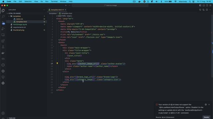The width and height of the screenshot is (213, 119).
Task: Open html2image.ipynb notebook file
Action: coord(20,24)
